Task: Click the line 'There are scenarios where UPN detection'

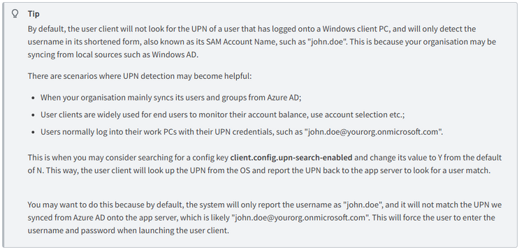Action: pos(139,76)
